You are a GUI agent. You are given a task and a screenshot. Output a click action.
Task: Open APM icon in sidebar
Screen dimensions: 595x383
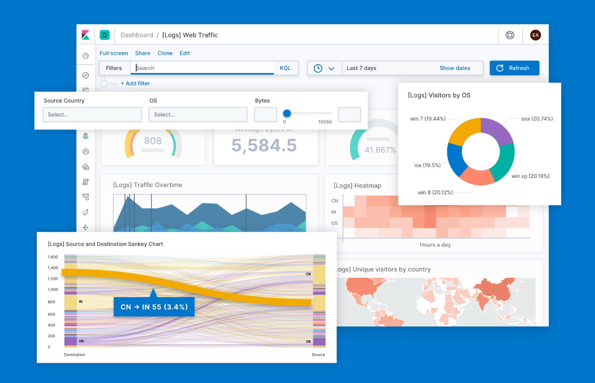86,197
